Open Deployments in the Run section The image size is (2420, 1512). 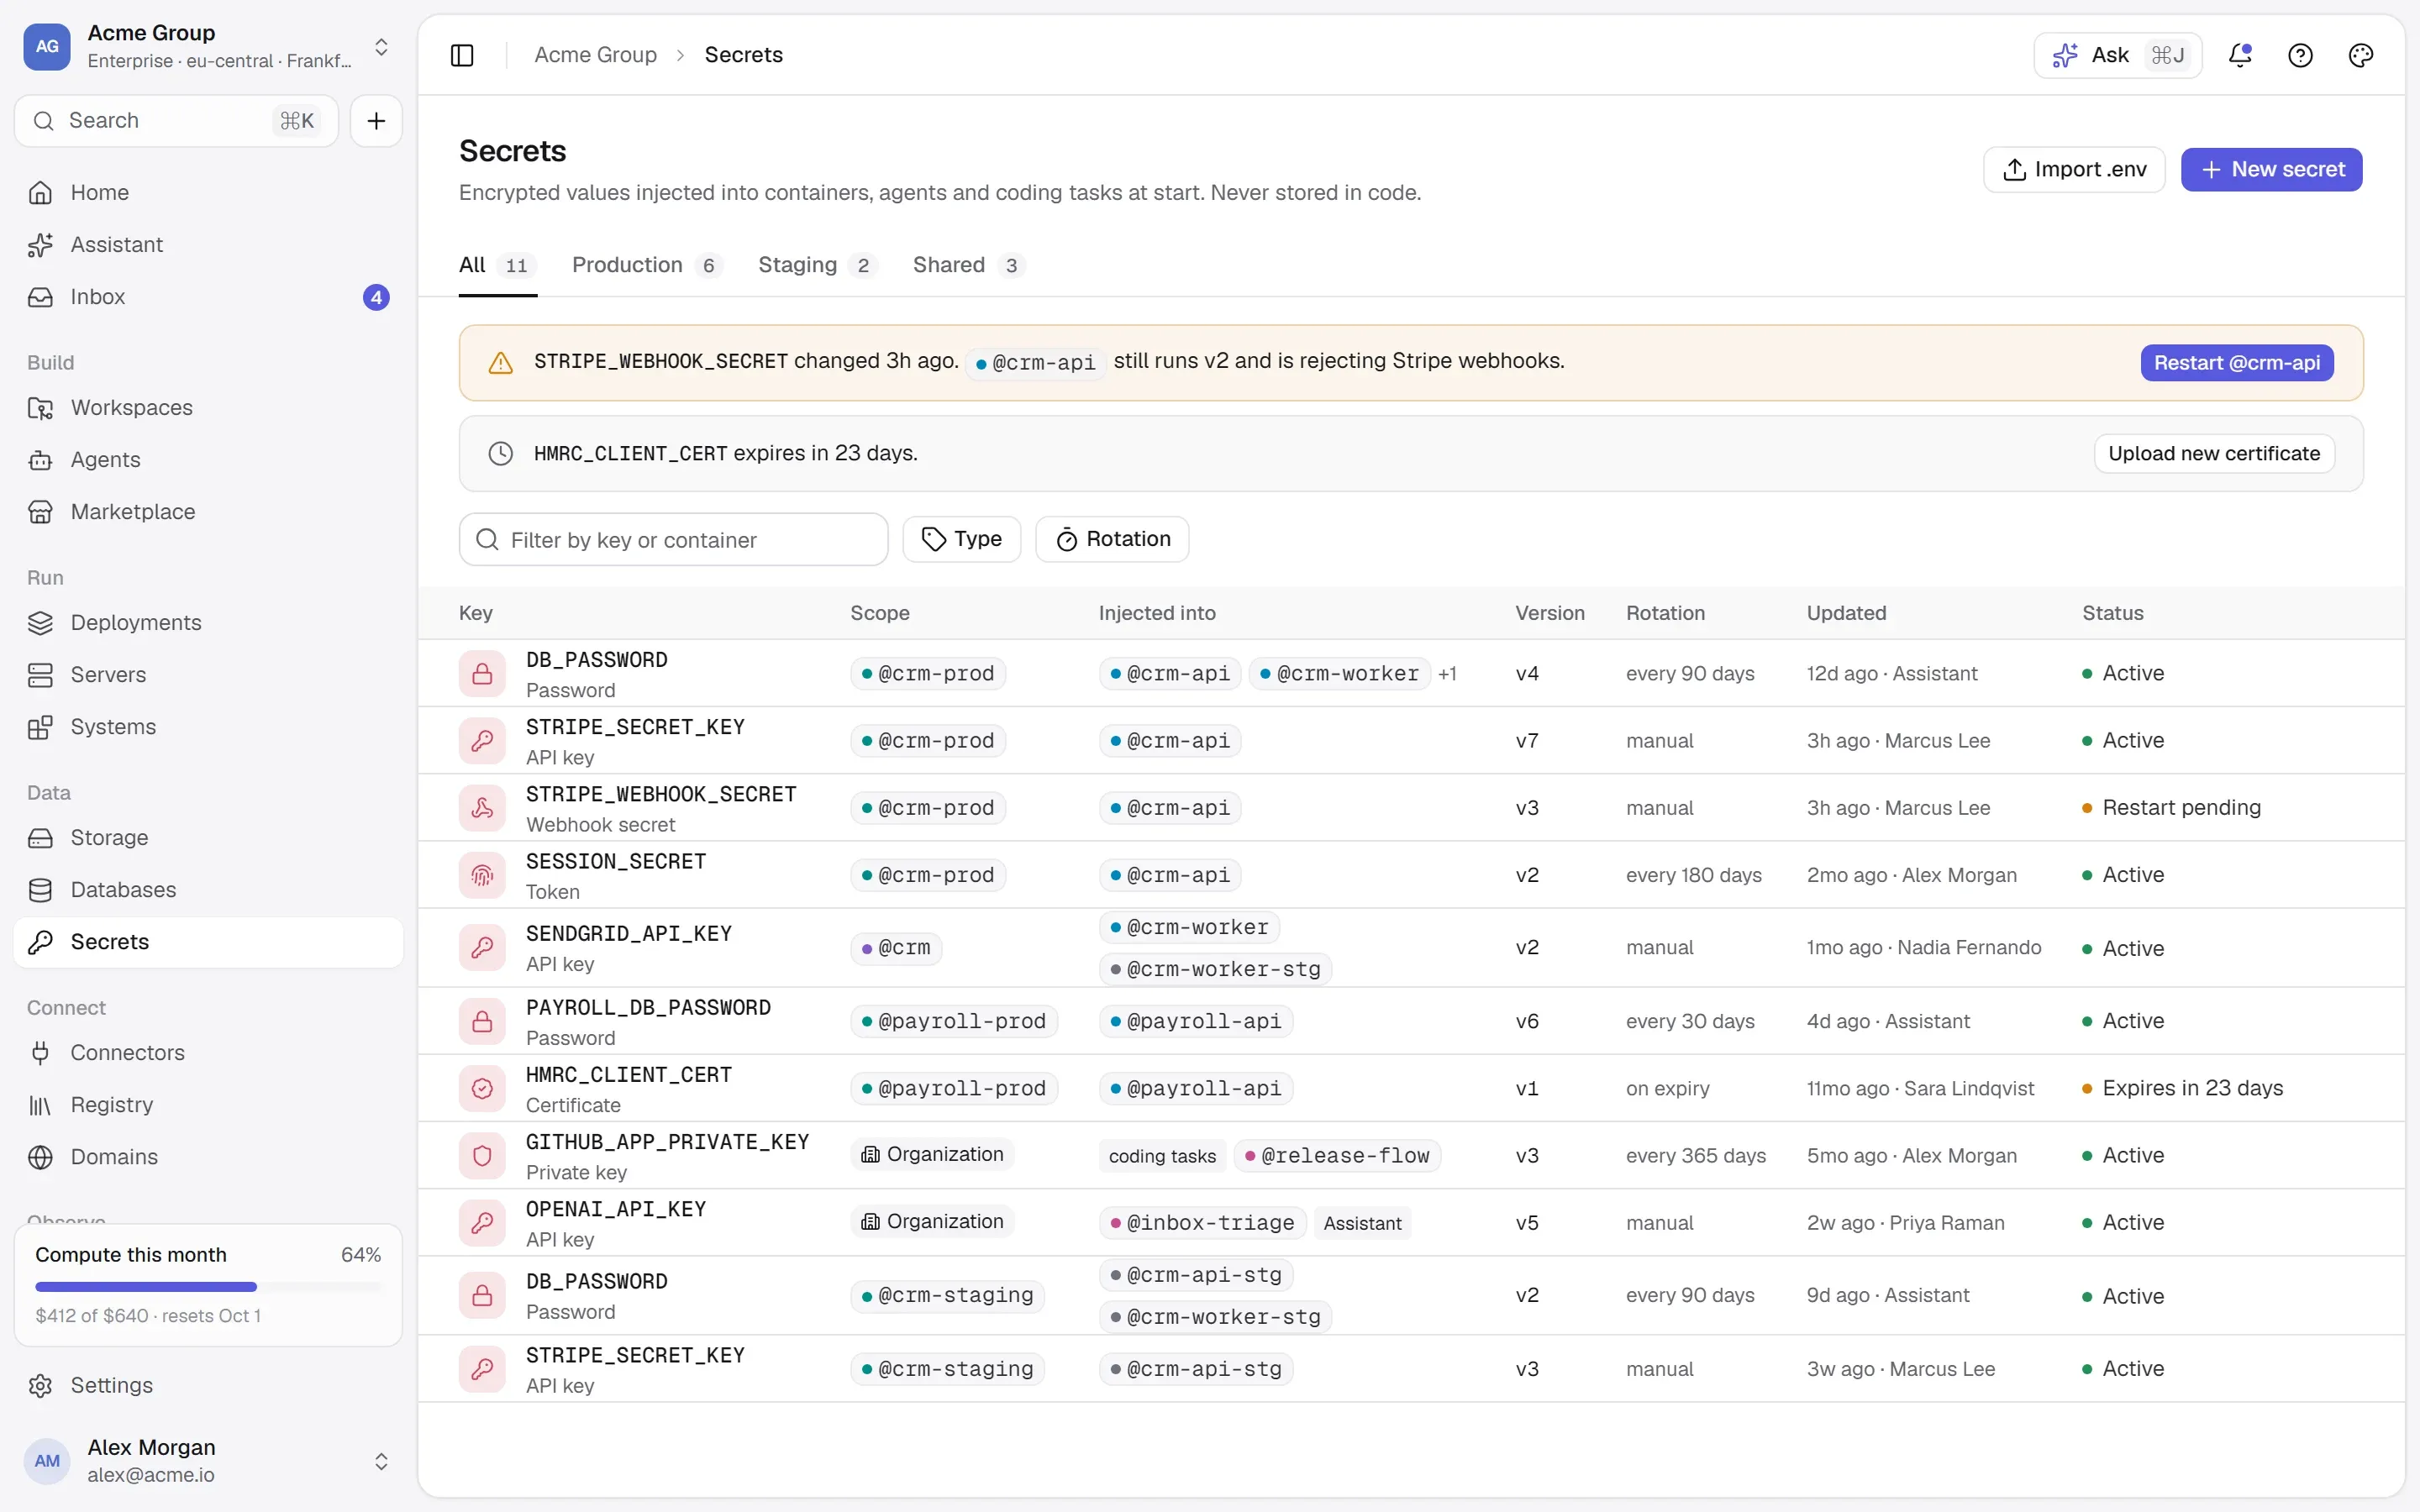point(208,622)
